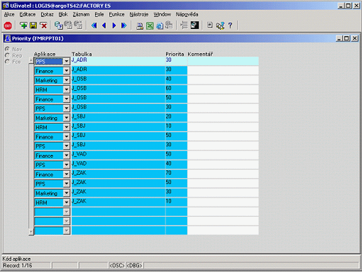The height and width of the screenshot is (272, 362).
Task: Save changes with the floppy disk icon
Action: (x=33, y=25)
